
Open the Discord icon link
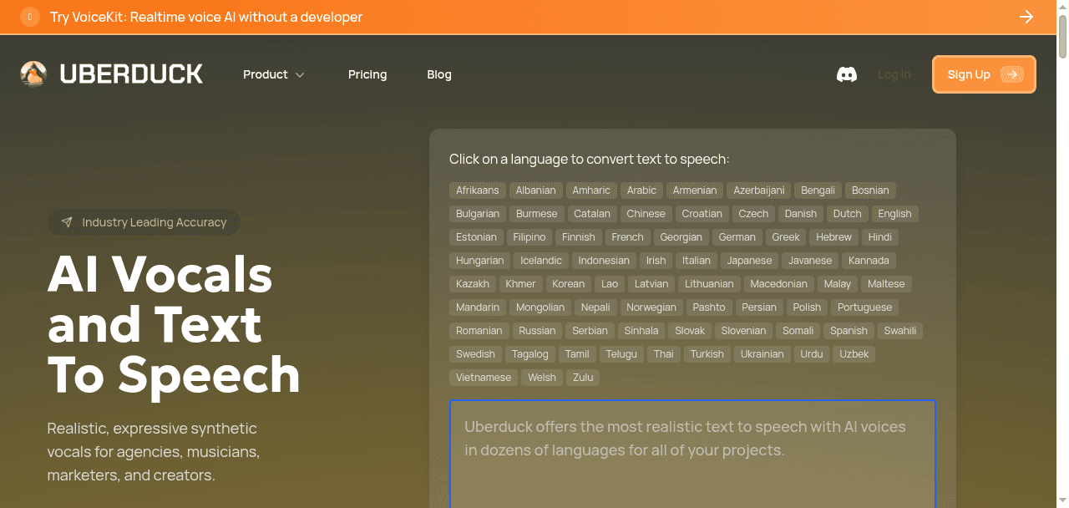(847, 74)
